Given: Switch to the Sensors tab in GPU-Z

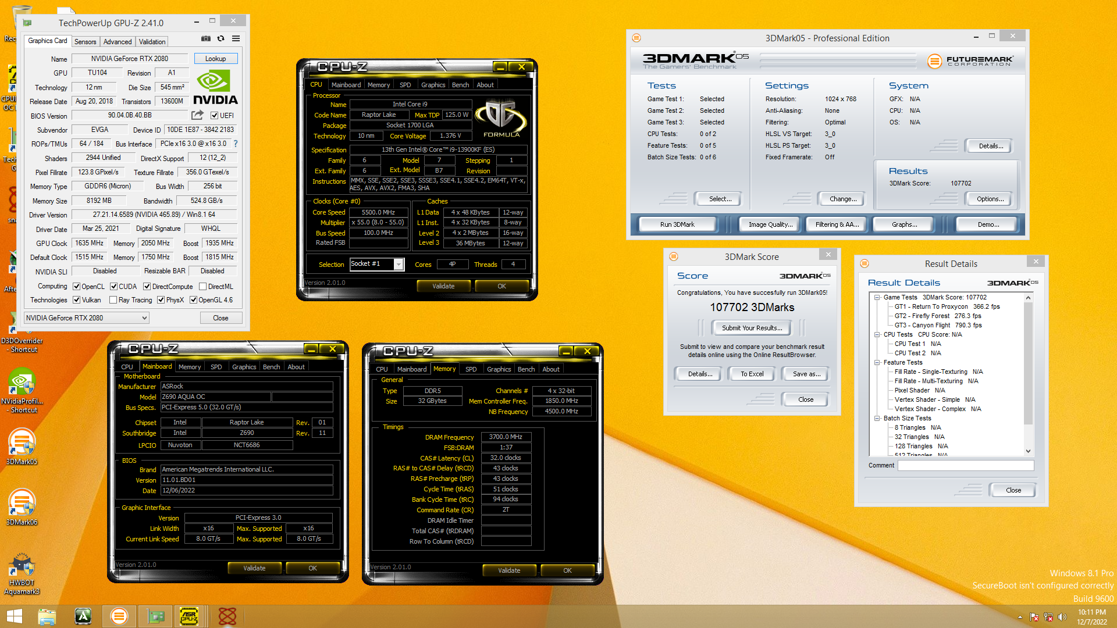Looking at the screenshot, I should [x=86, y=42].
